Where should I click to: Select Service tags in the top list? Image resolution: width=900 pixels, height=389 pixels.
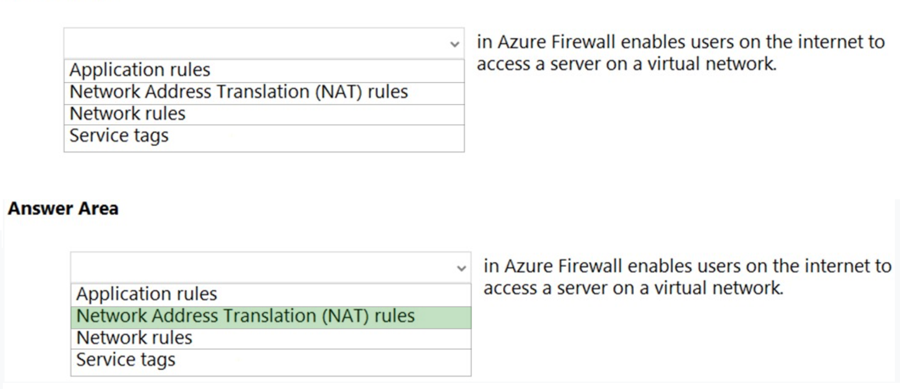tap(119, 135)
